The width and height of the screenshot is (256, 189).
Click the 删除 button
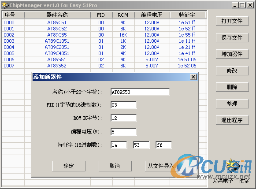(x=232, y=87)
